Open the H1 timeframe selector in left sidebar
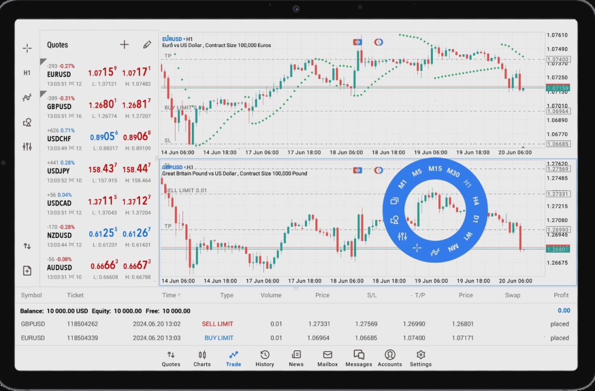The image size is (595, 391). [27, 73]
